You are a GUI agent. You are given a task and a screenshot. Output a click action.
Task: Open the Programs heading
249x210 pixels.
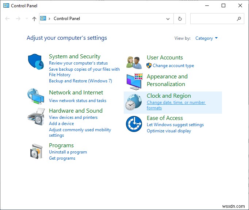tap(61, 145)
